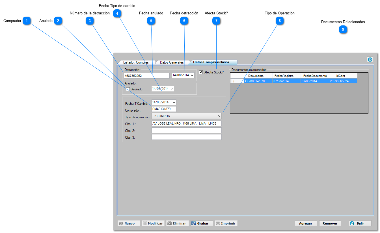The width and height of the screenshot is (380, 233).
Task: Click the Documento column header
Action: click(258, 76)
